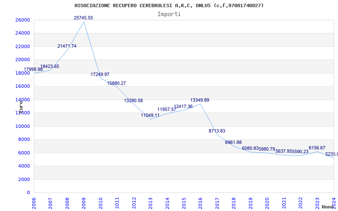Click y-axis tick 0
Viewport: 338px width, 211px height.
click(x=28, y=192)
